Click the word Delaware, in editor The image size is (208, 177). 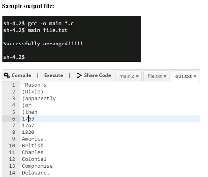pyautogui.click(x=36, y=173)
